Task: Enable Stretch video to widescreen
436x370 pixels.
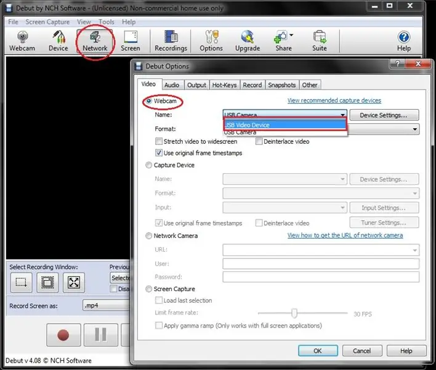Action: (x=159, y=141)
